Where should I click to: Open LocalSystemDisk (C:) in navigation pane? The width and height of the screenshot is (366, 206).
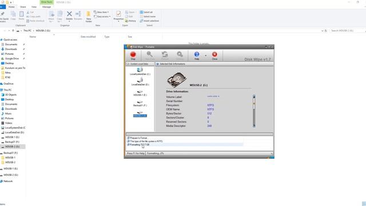click(15, 128)
